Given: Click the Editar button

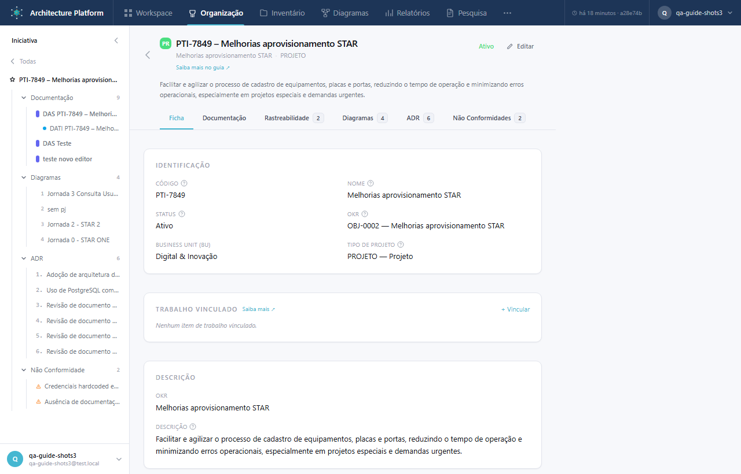Looking at the screenshot, I should click(x=520, y=46).
